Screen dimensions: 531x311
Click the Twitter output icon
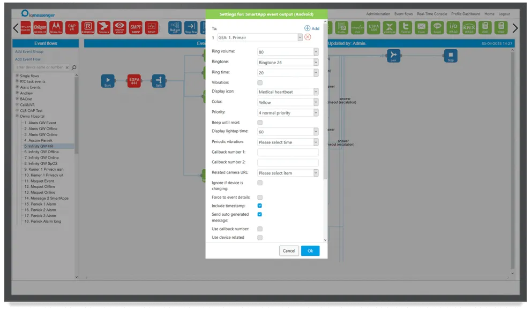coord(406,27)
